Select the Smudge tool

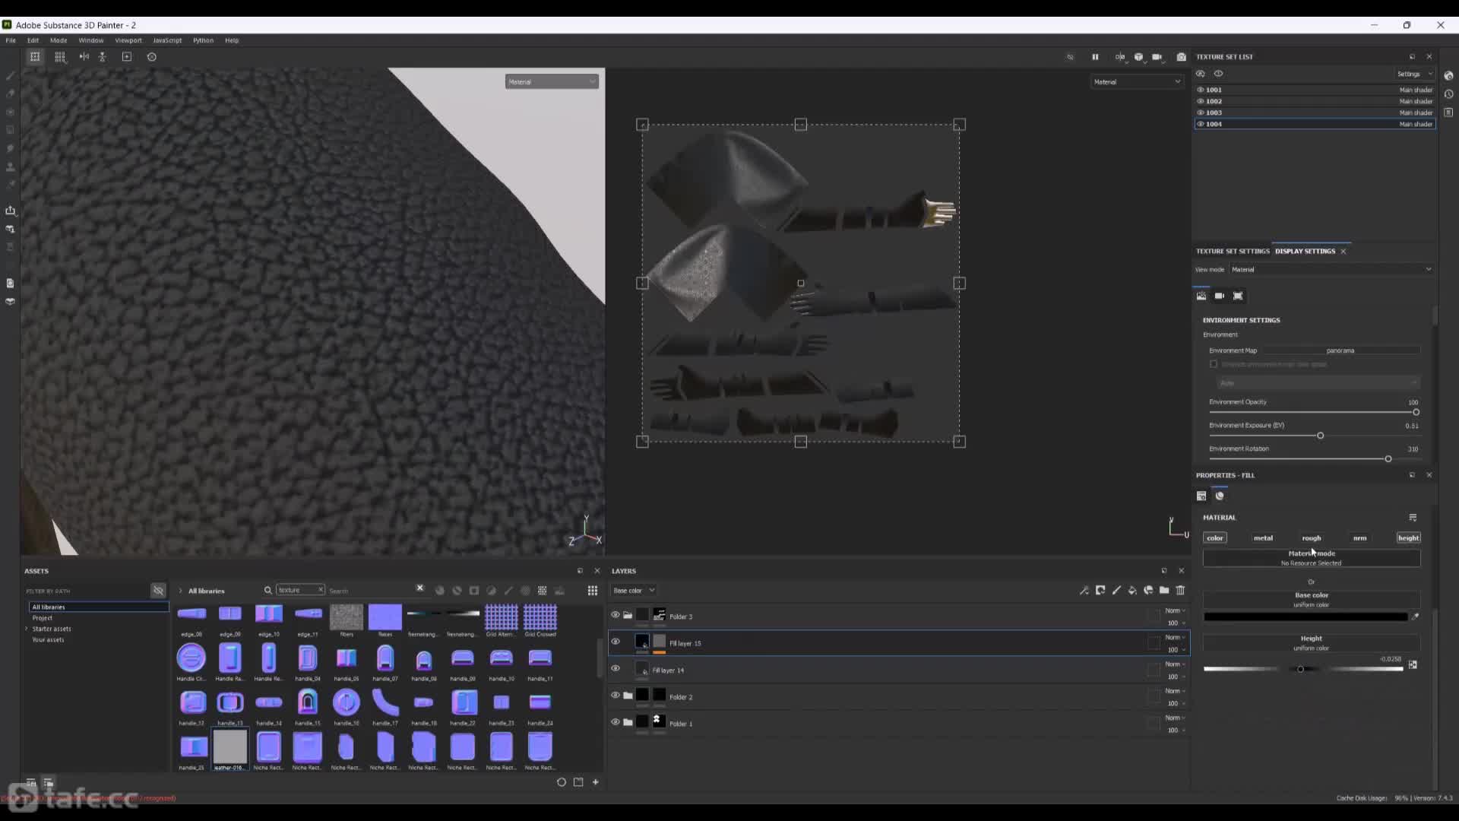pyautogui.click(x=11, y=148)
